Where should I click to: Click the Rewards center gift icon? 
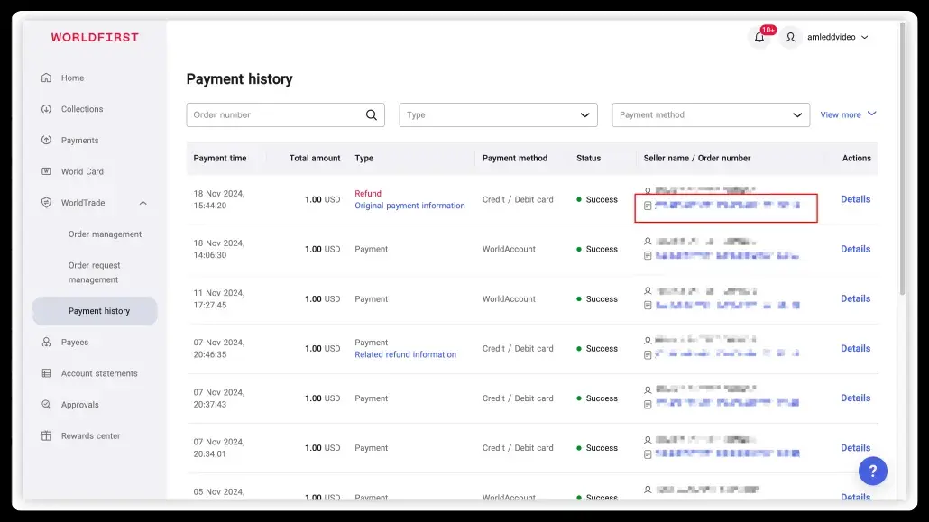pos(47,436)
